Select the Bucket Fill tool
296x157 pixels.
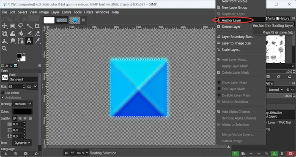21,33
